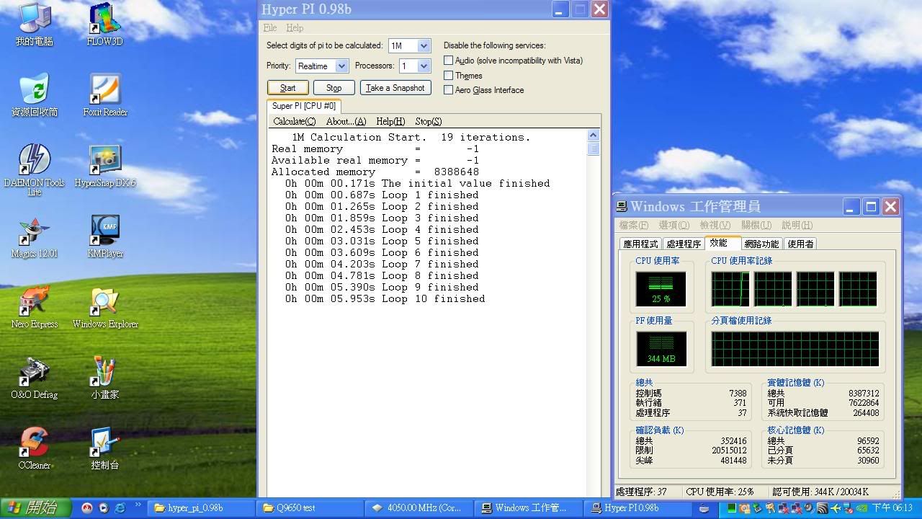The width and height of the screenshot is (922, 519).
Task: Click 'Loop 10 finished' log line
Action: (385, 298)
